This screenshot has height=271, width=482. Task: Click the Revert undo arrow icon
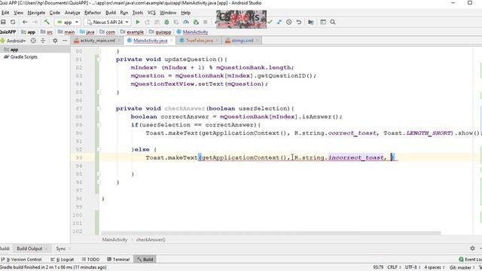(x=299, y=22)
